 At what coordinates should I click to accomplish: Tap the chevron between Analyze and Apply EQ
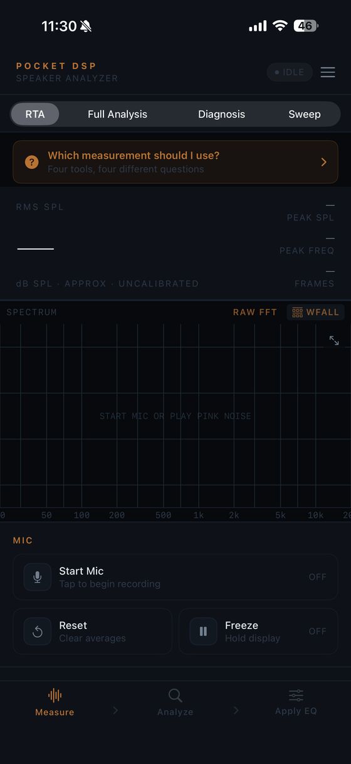coord(236,710)
